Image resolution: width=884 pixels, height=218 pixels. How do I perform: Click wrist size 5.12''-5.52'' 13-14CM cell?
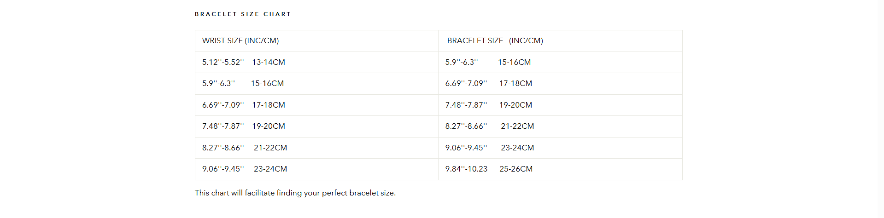pyautogui.click(x=316, y=62)
